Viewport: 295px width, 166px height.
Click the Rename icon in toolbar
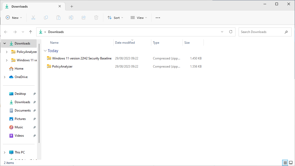71,18
